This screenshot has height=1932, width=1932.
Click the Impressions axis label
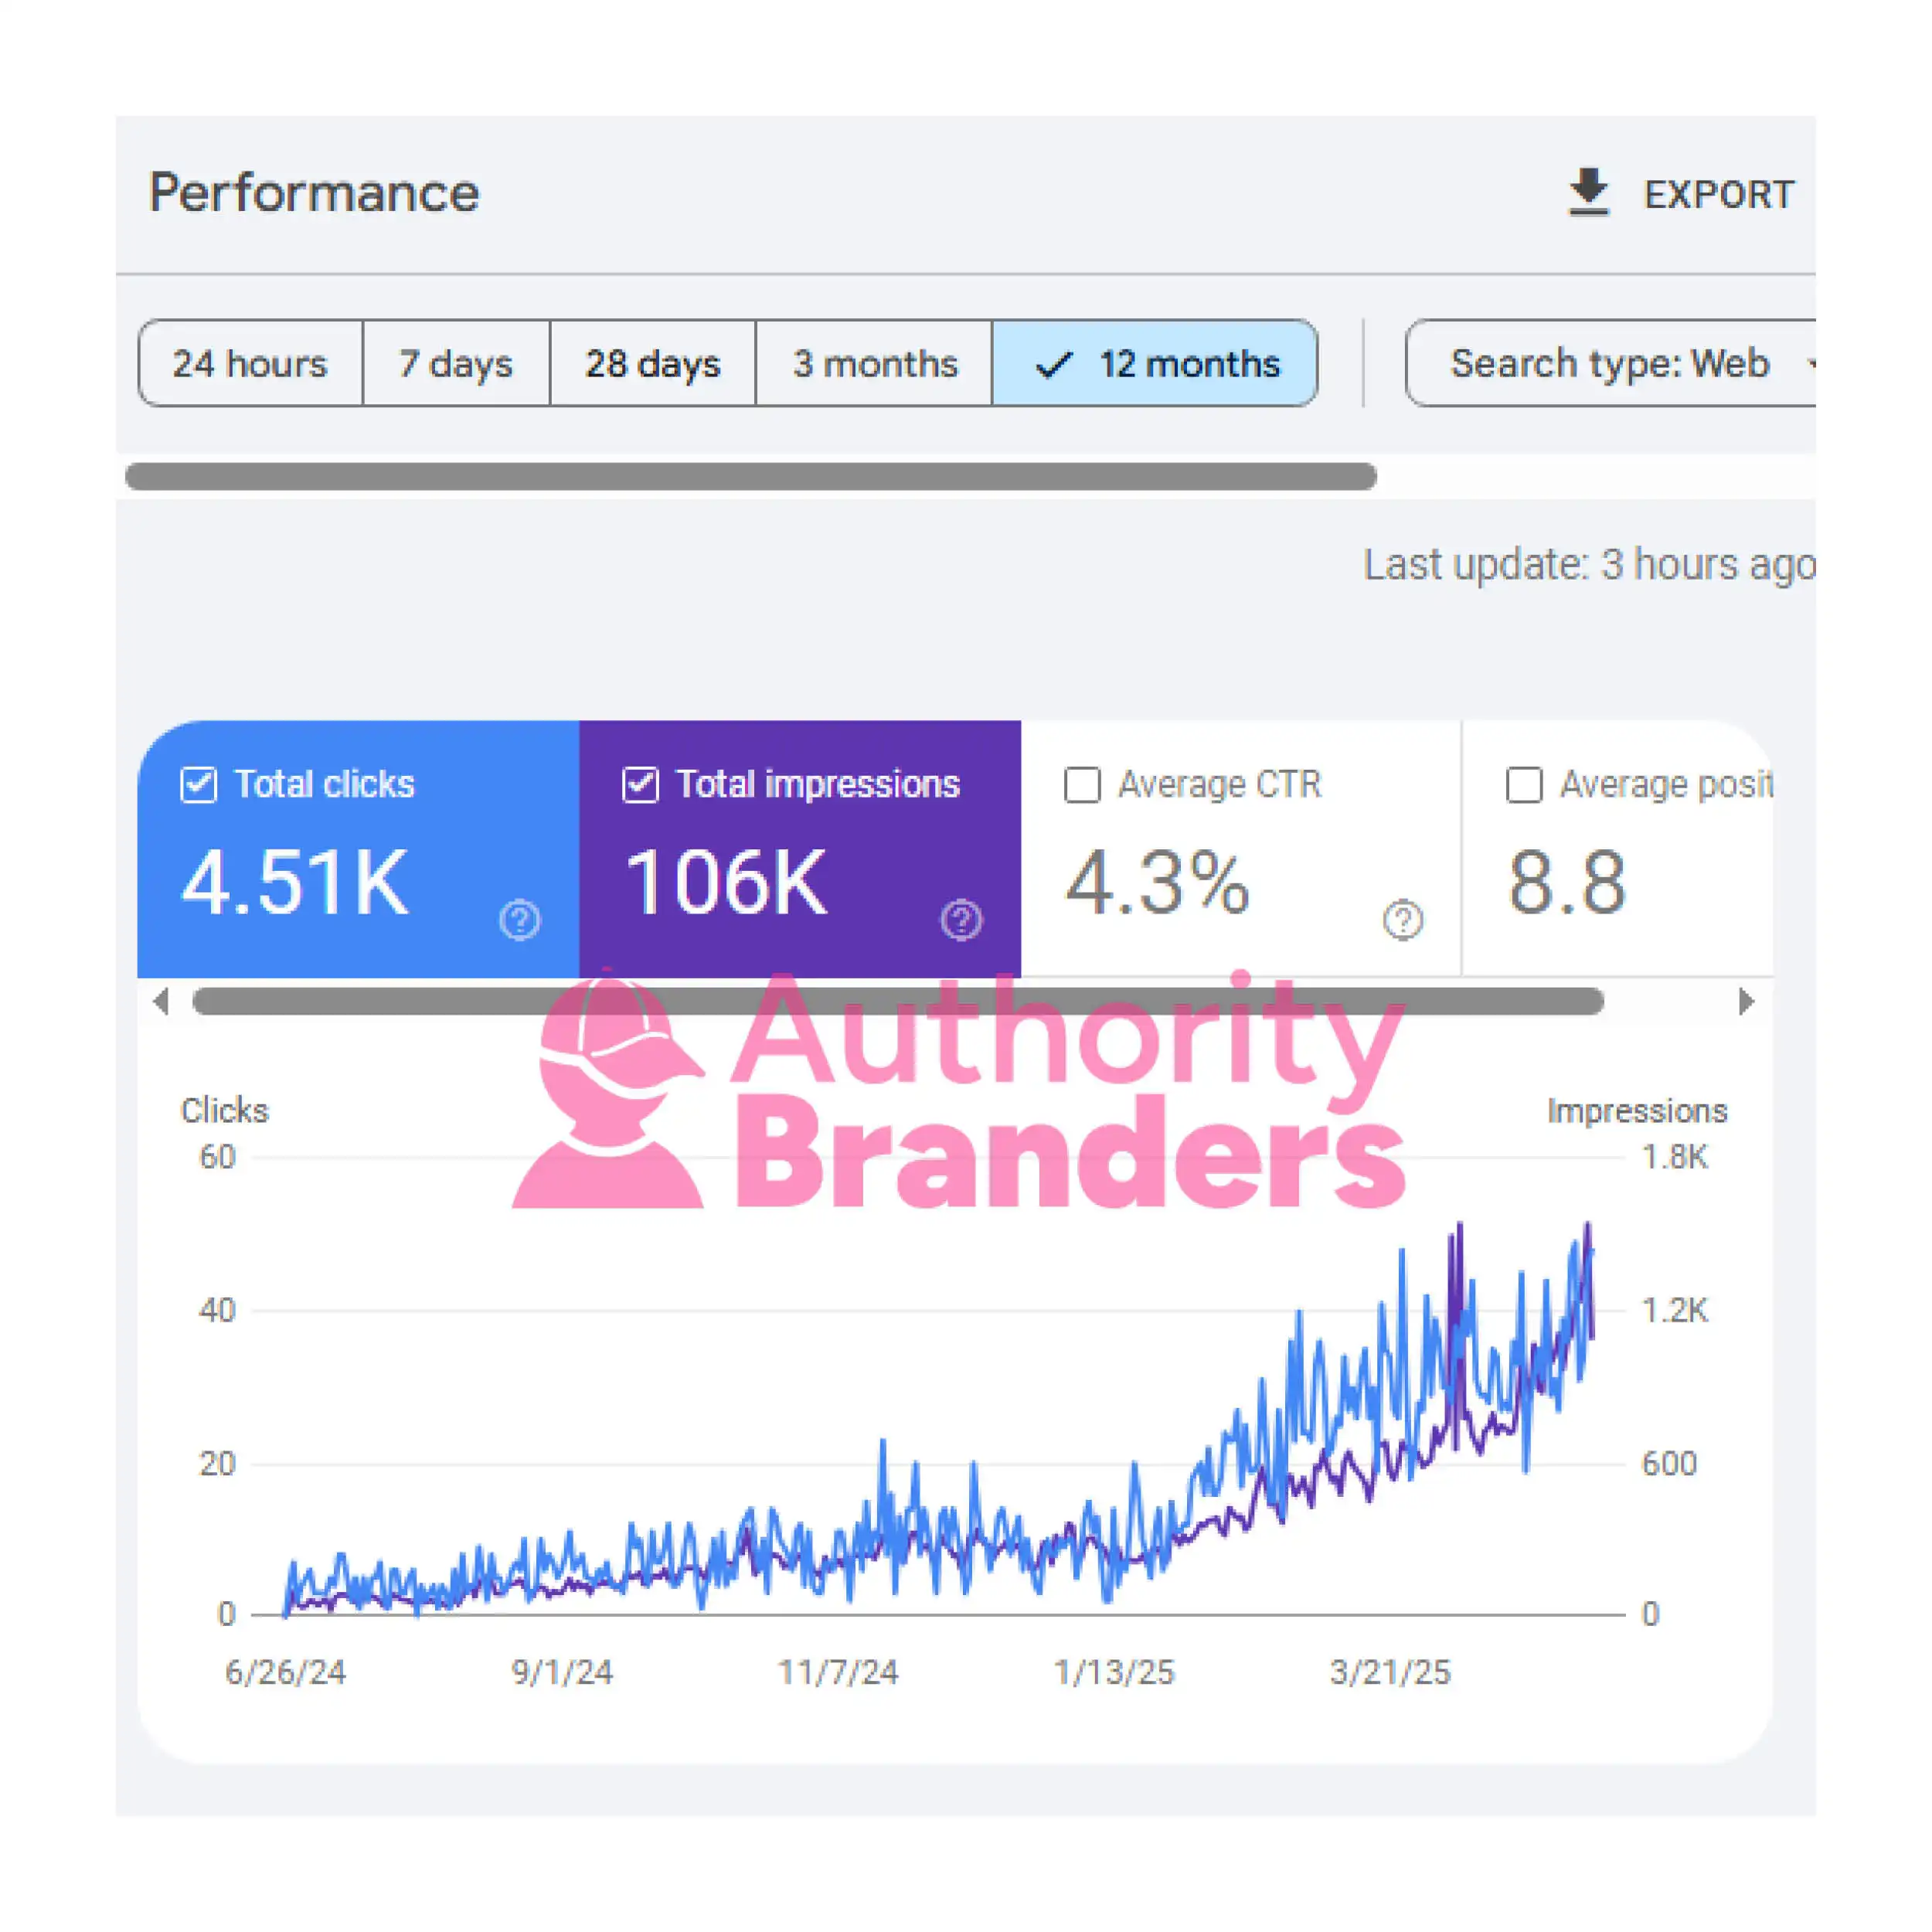point(1638,1111)
